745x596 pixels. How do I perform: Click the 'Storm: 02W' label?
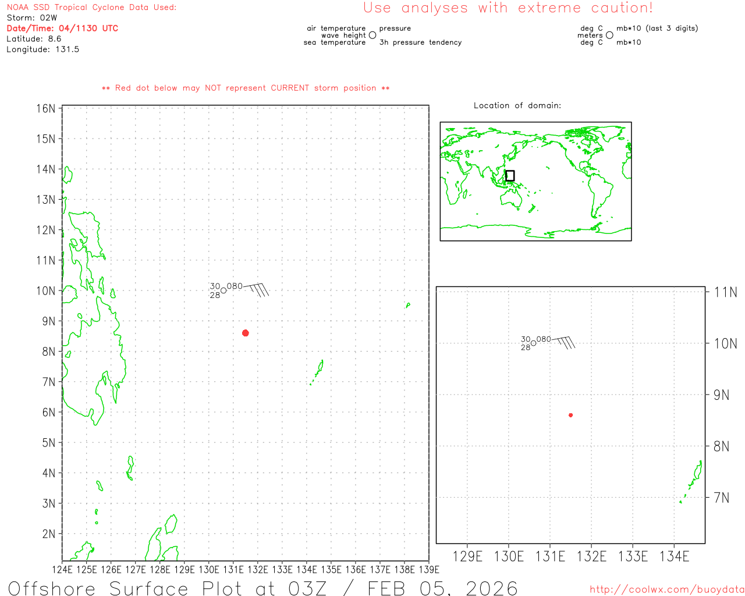(x=32, y=18)
